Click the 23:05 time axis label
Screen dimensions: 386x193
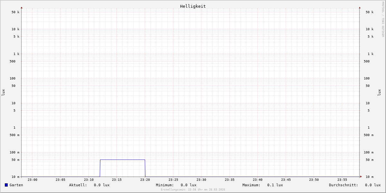click(x=60, y=180)
